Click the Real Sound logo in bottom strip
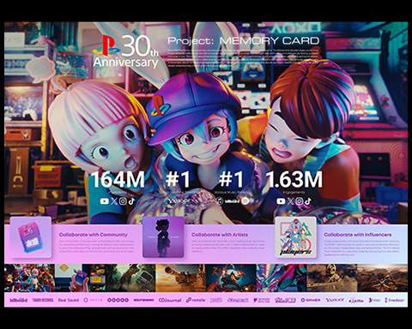Viewport: 412px width, 329px height. coord(69,300)
